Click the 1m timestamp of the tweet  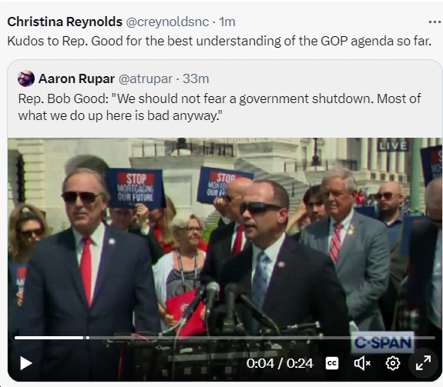[227, 22]
